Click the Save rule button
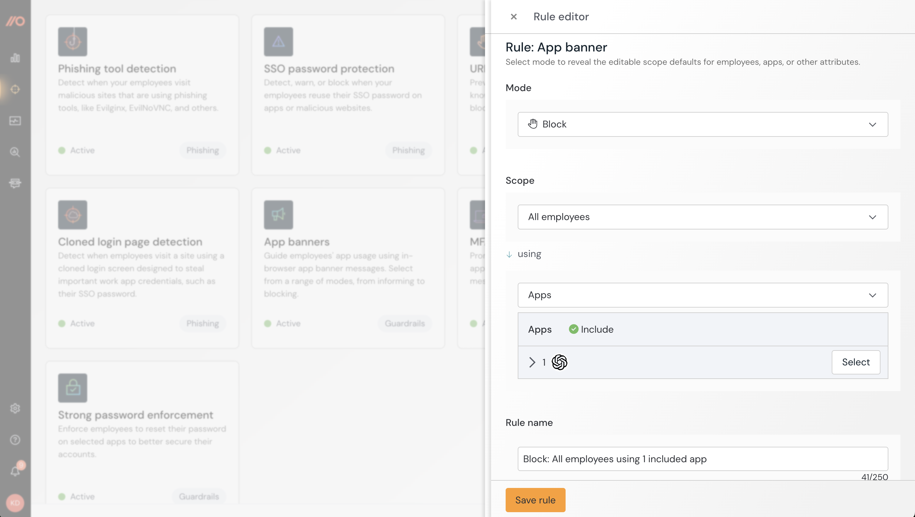This screenshot has height=517, width=915. [535, 500]
